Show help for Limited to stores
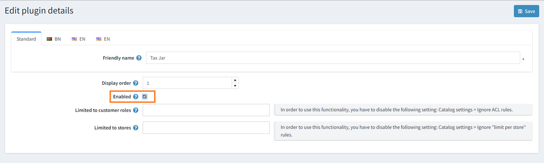This screenshot has height=163, width=544. pos(136,127)
